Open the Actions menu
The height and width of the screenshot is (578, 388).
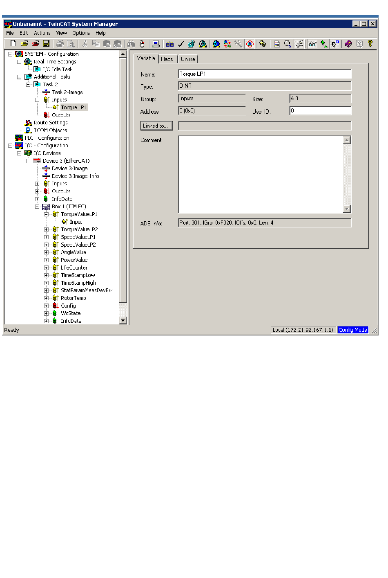pos(42,33)
